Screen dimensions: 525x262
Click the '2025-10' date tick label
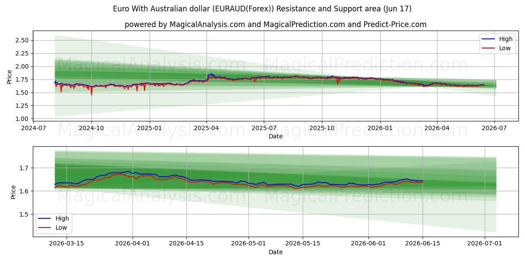pos(322,128)
